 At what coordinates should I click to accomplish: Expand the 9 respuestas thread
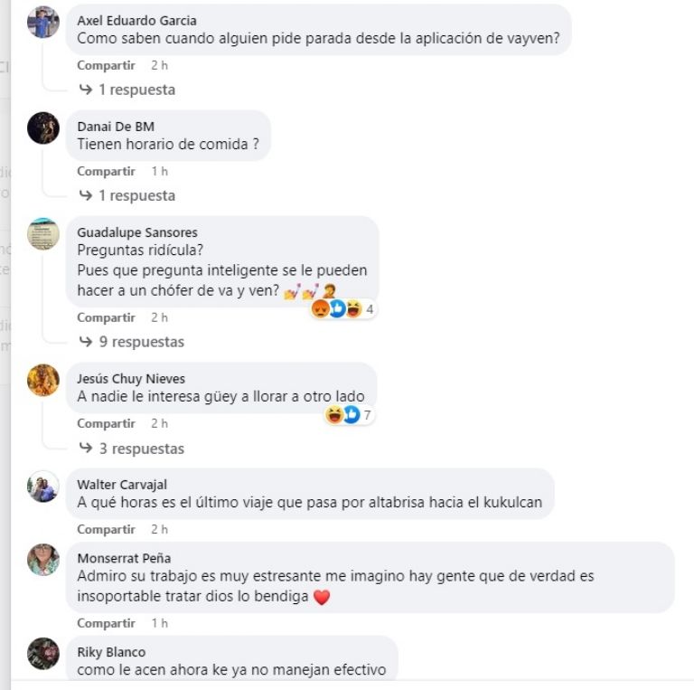(131, 342)
